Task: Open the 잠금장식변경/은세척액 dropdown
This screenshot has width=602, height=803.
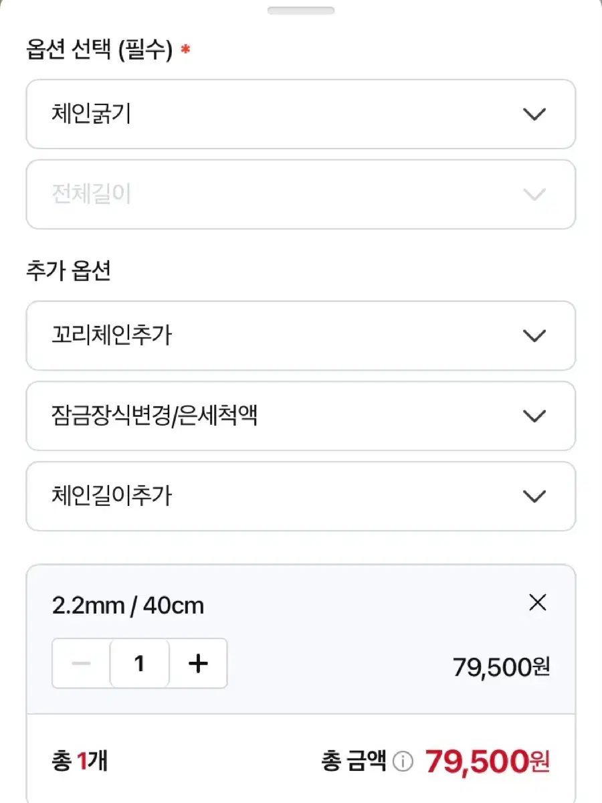Action: point(300,416)
